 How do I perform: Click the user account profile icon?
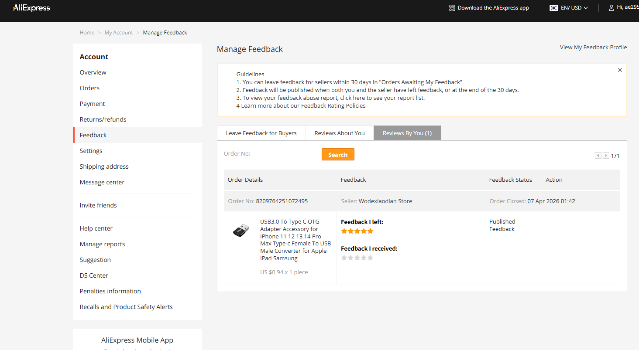pos(611,8)
